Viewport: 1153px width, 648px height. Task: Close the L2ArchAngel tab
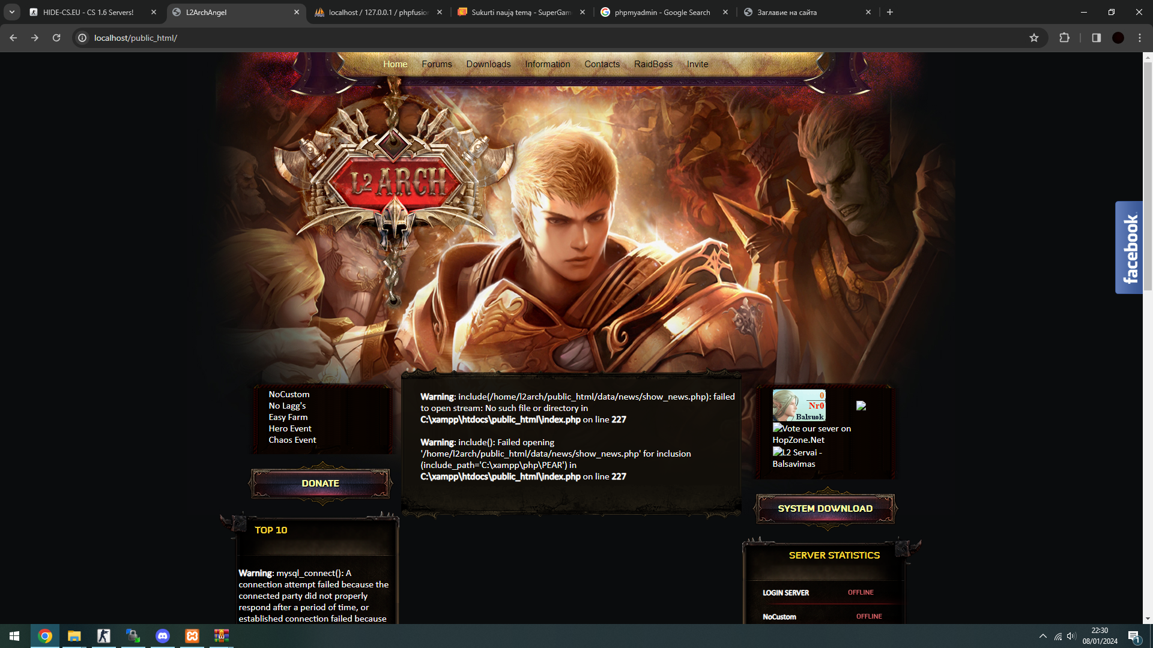296,12
